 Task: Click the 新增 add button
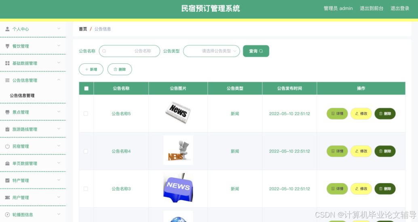tap(91, 69)
